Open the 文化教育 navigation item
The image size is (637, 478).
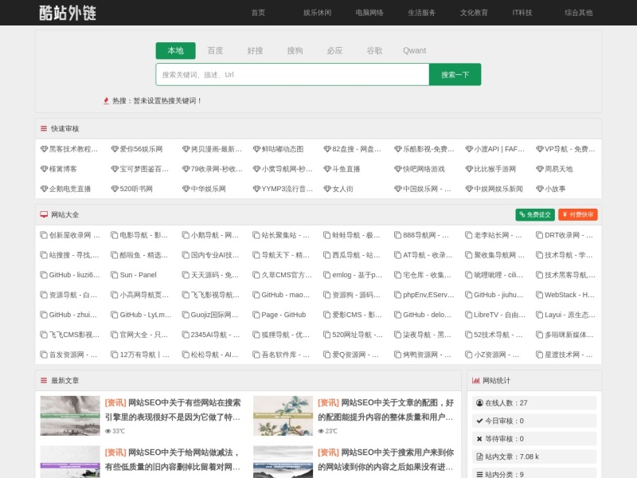pyautogui.click(x=474, y=13)
